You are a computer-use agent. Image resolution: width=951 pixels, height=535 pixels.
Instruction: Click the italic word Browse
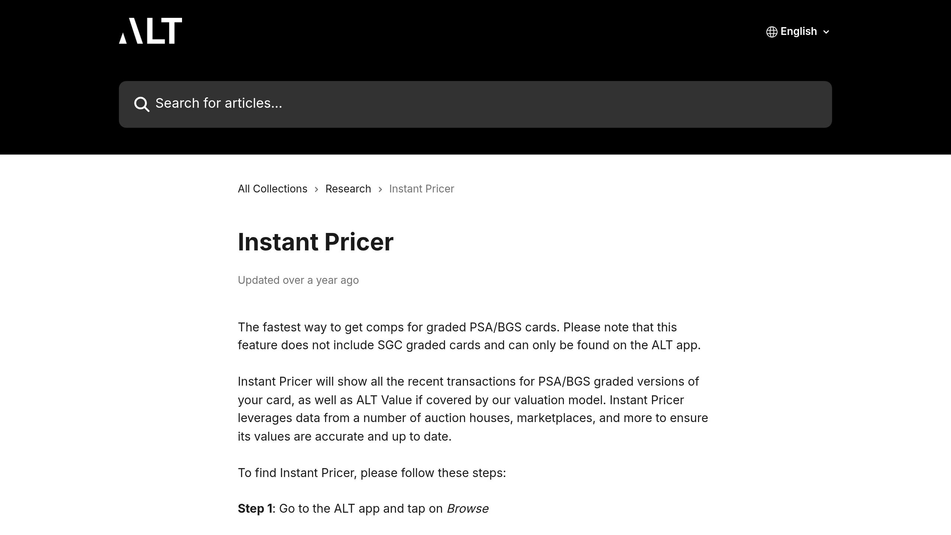tap(467, 509)
